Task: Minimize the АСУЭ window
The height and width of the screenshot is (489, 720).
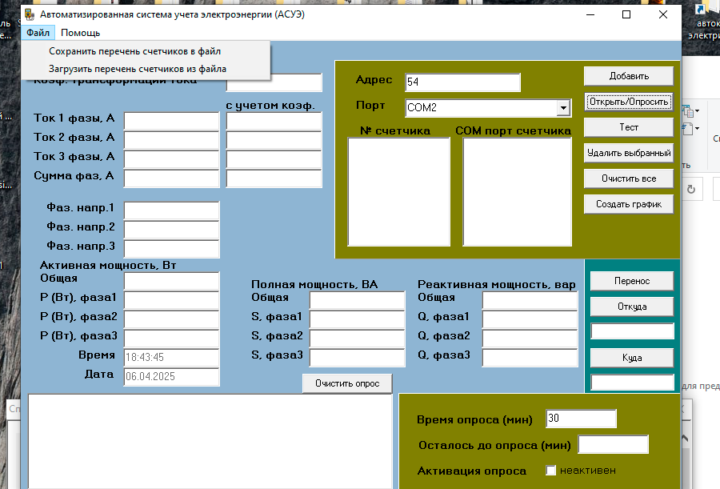Action: pyautogui.click(x=590, y=14)
